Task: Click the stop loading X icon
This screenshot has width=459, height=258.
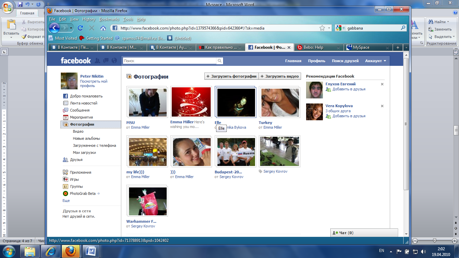Action: [92, 28]
